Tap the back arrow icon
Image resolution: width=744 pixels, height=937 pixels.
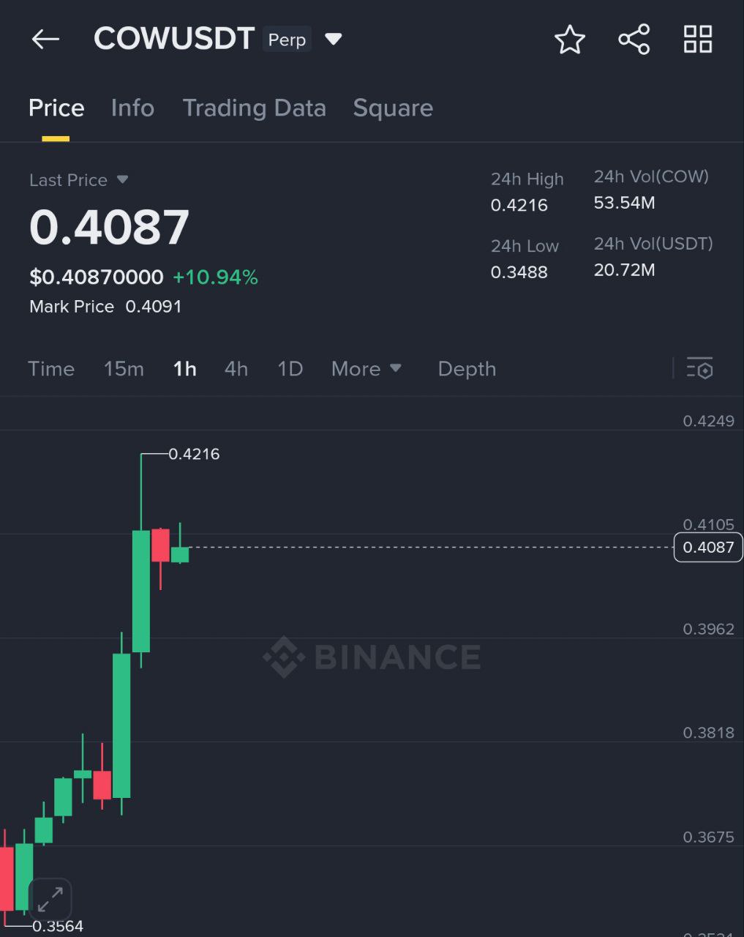click(x=45, y=40)
